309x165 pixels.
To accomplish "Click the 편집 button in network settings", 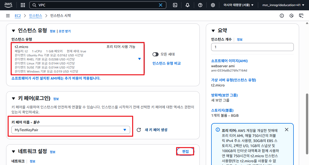I will (186, 151).
